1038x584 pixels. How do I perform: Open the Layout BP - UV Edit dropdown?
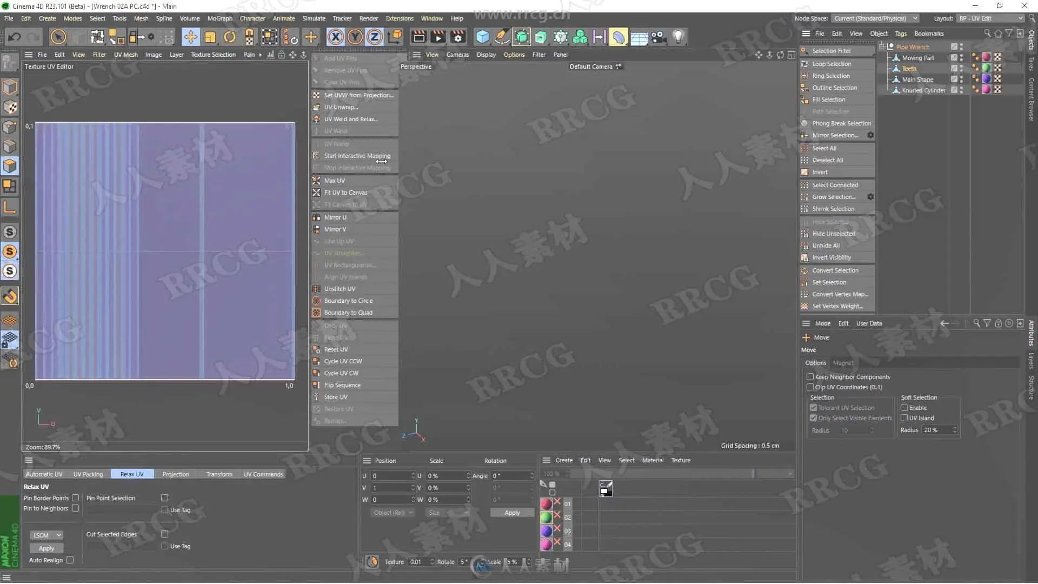(990, 18)
